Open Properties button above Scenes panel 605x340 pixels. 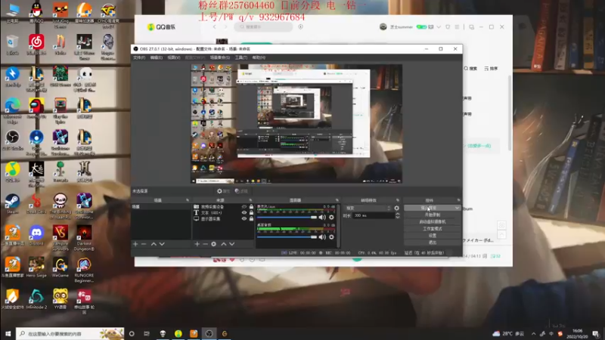(x=223, y=191)
